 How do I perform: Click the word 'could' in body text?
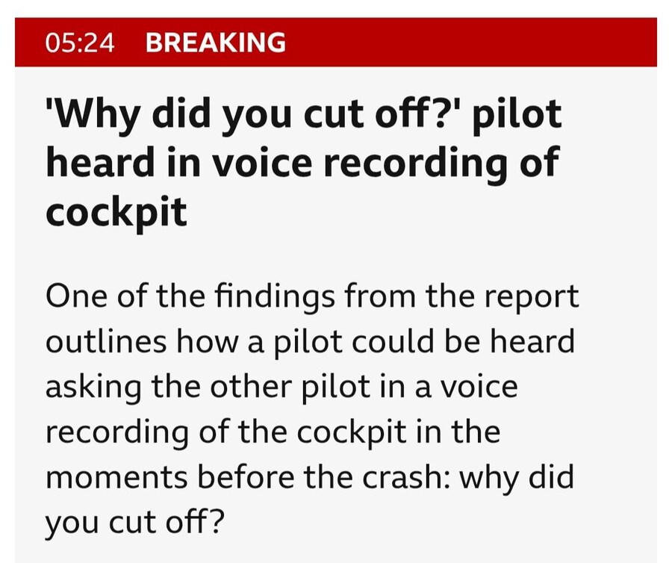(393, 341)
